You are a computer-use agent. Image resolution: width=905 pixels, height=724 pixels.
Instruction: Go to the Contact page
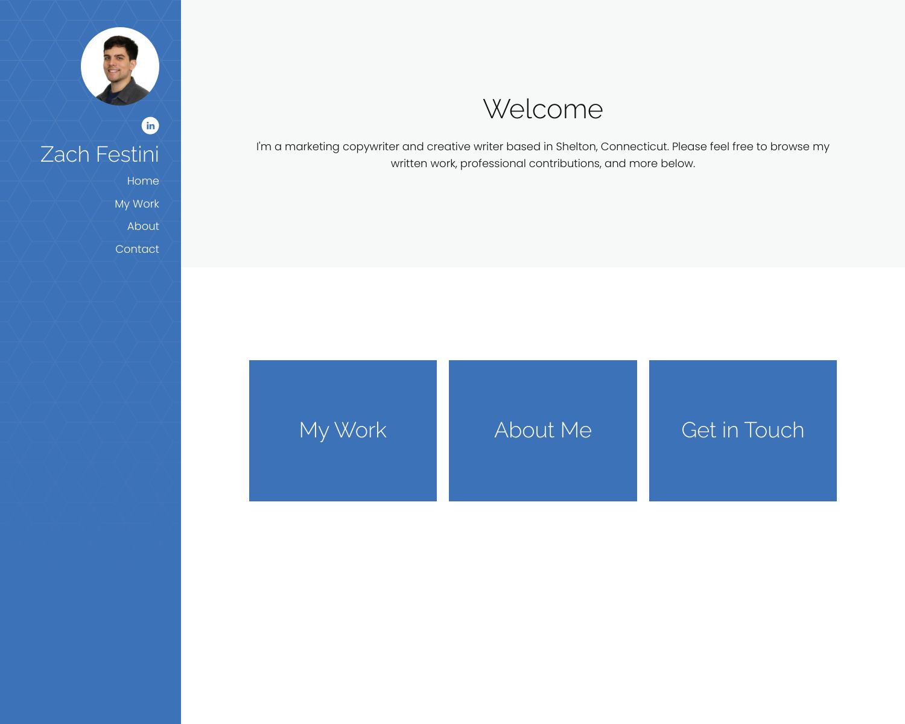click(137, 249)
